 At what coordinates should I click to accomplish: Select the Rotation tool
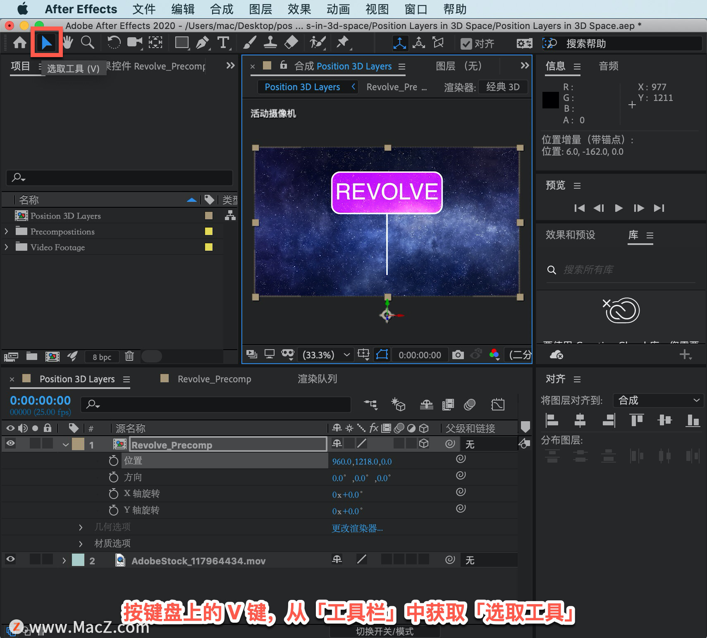[x=114, y=42]
